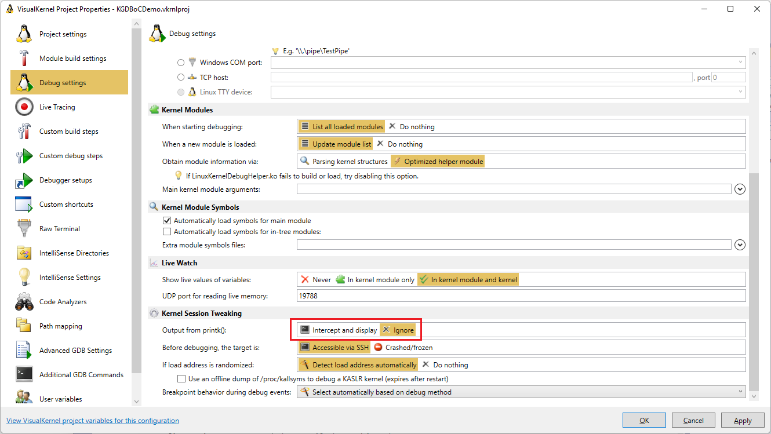Click the Extra module symbols files input
771x434 pixels.
(x=514, y=245)
